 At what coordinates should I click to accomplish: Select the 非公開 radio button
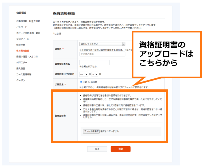89,82
